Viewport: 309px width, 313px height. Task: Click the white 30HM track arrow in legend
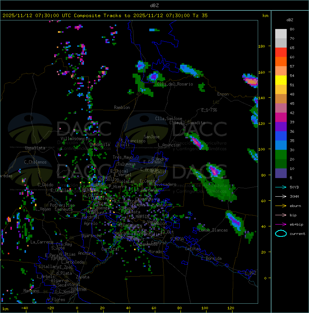[x=281, y=197]
